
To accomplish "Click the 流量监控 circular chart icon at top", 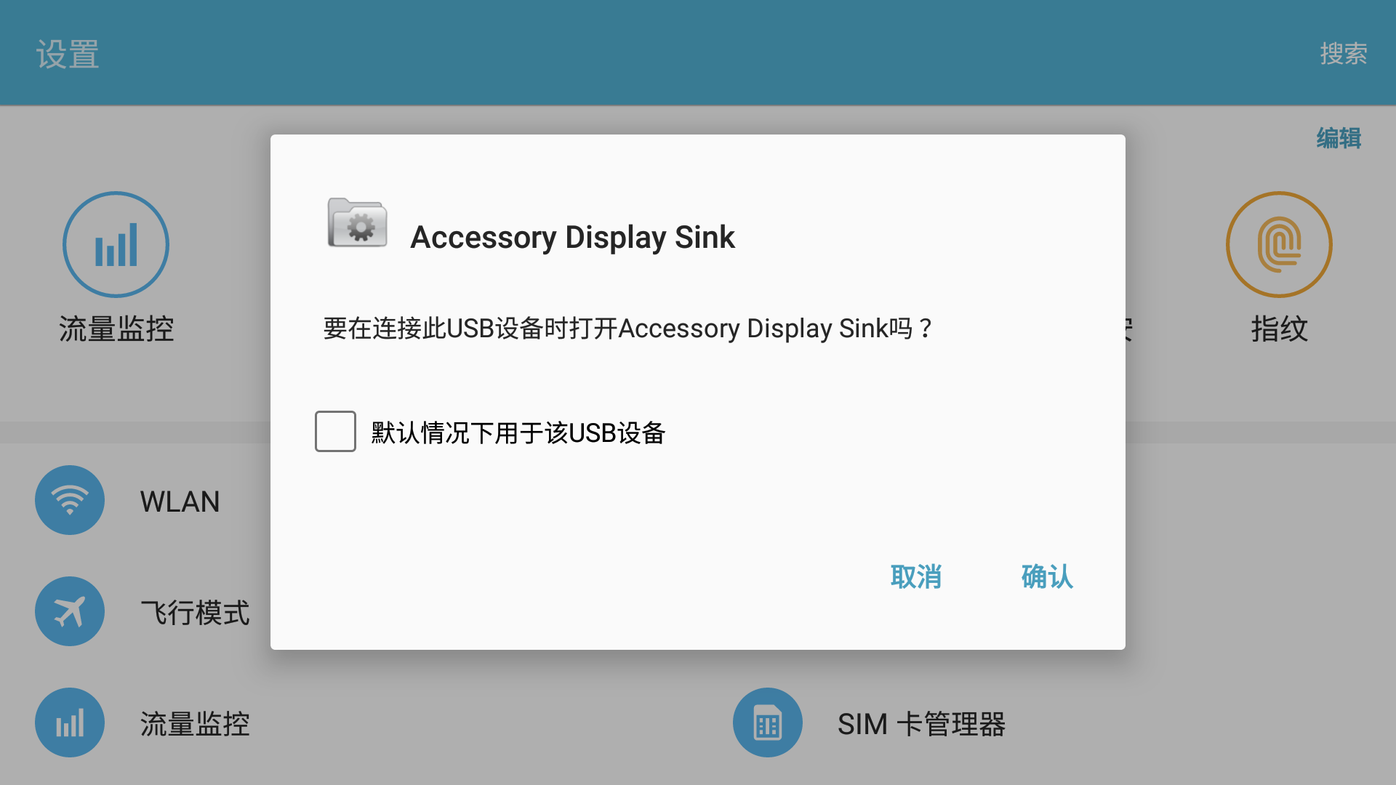I will (116, 244).
